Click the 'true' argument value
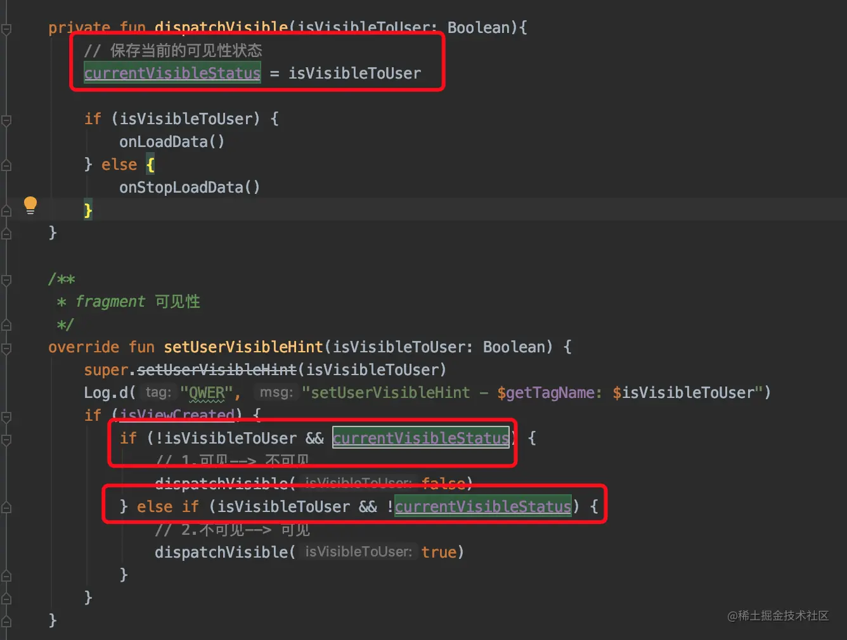Viewport: 847px width, 640px height. (x=439, y=553)
